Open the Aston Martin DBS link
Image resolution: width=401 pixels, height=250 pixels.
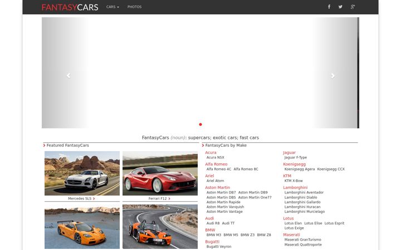[221, 197]
